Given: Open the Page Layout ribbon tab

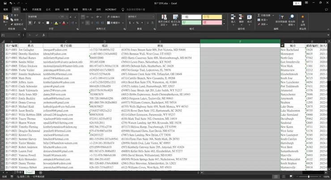Looking at the screenshot, I should pos(37,9).
